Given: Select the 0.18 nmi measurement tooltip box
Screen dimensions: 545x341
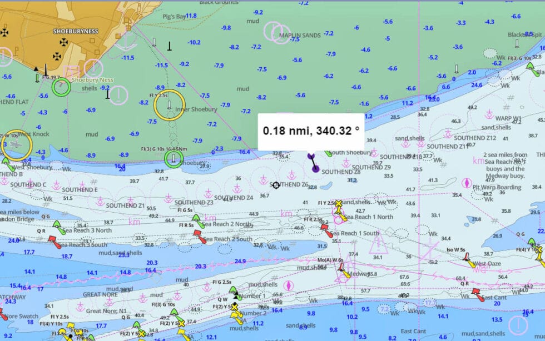Looking at the screenshot, I should 311,129.
